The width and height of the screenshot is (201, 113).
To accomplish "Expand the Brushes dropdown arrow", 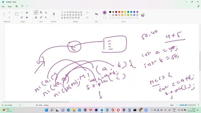I will tap(54, 17).
